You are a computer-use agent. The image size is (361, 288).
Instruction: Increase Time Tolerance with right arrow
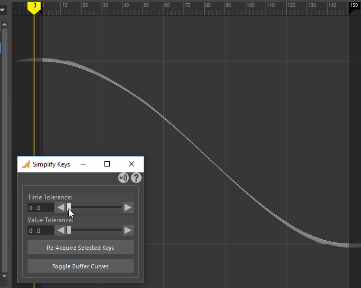(x=128, y=207)
